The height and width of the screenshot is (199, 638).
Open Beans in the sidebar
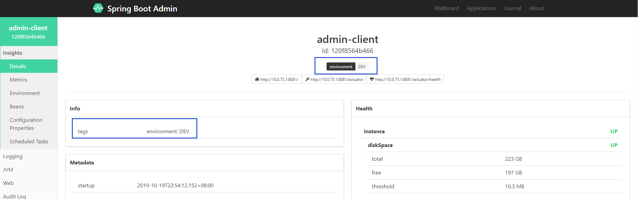[x=29, y=106]
